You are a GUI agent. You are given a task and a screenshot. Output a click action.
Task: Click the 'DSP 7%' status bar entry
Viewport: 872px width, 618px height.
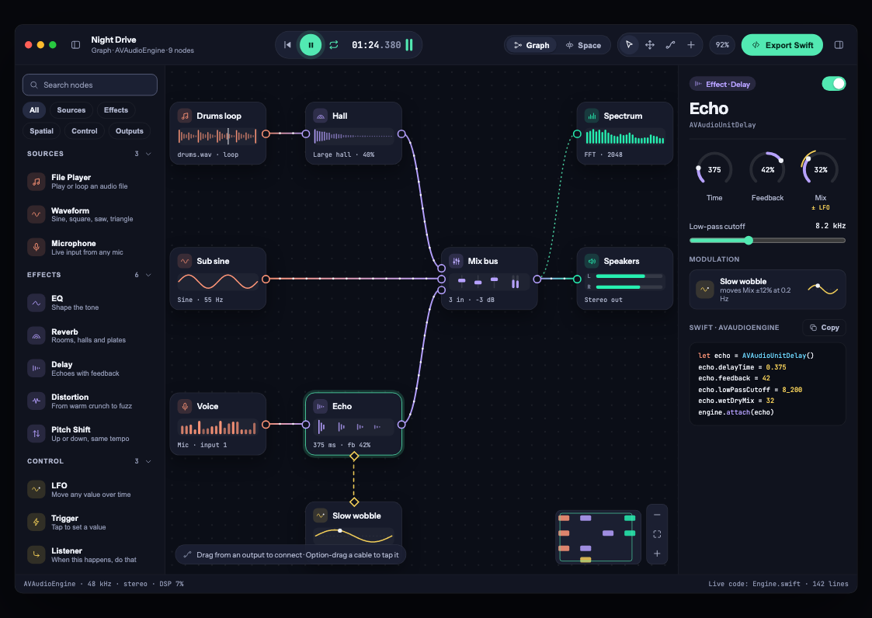[x=172, y=584]
